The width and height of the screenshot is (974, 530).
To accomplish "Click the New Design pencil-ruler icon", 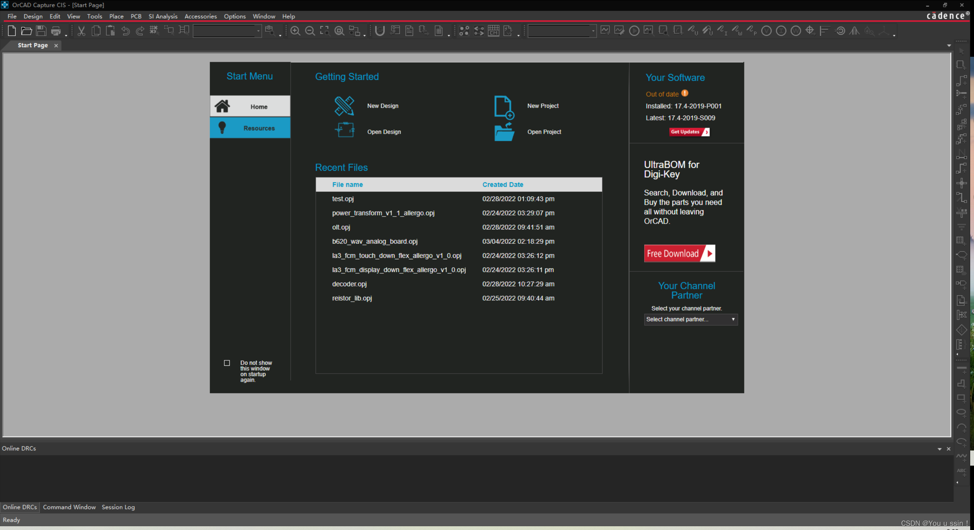I will [x=344, y=106].
